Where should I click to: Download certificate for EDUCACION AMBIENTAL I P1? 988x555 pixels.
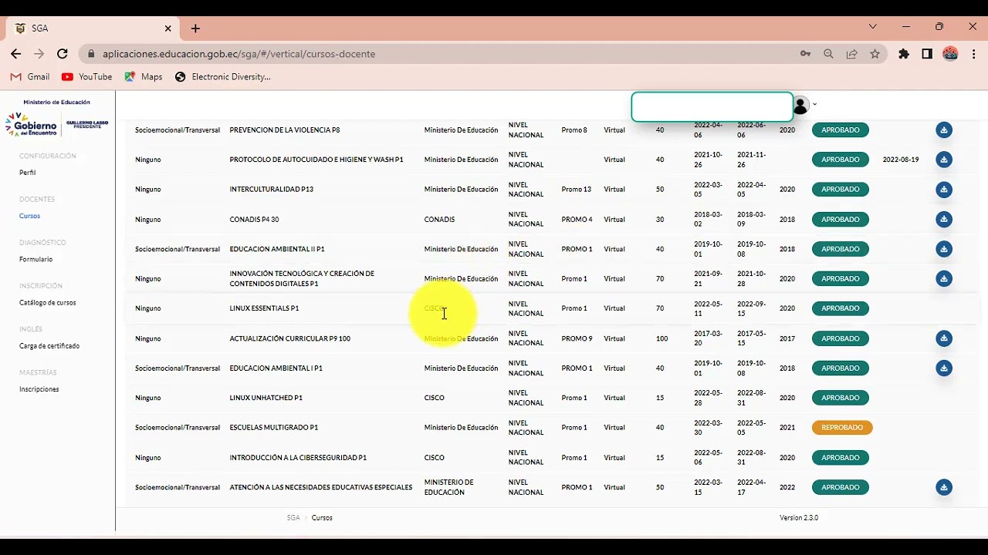coord(943,368)
